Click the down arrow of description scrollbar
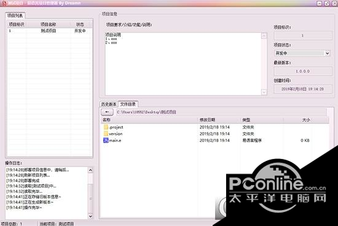This screenshot has width=338, height=226. tap(264, 92)
